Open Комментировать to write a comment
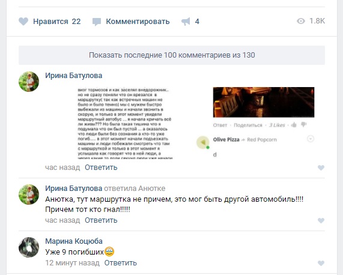The height and width of the screenshot is (275, 343). tap(138, 22)
